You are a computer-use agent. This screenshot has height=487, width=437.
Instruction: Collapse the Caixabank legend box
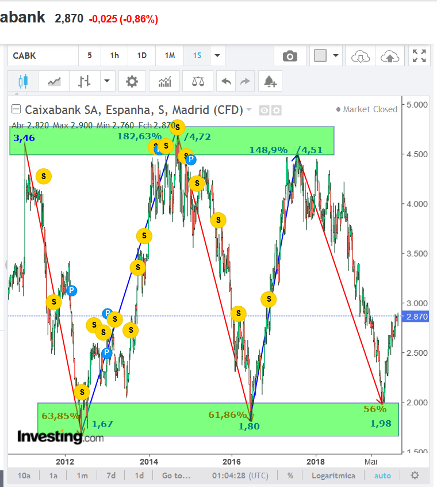[16, 109]
